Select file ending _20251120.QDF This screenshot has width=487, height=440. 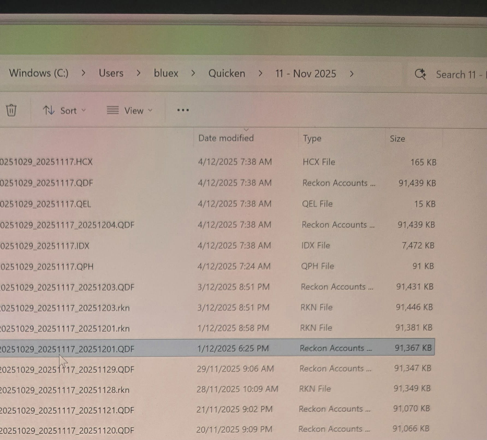[67, 430]
